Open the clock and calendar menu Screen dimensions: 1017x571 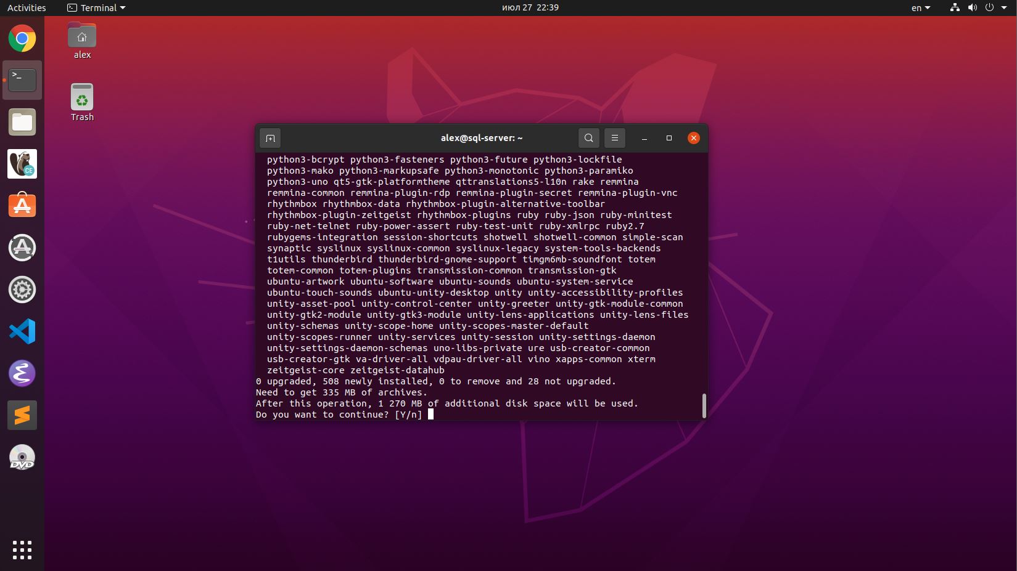click(x=530, y=8)
